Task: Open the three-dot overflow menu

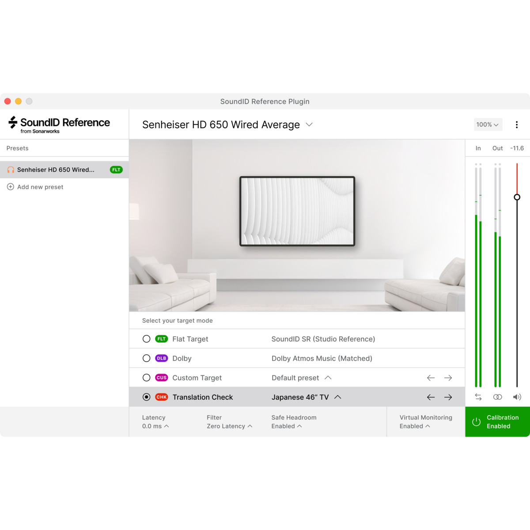Action: (x=516, y=125)
